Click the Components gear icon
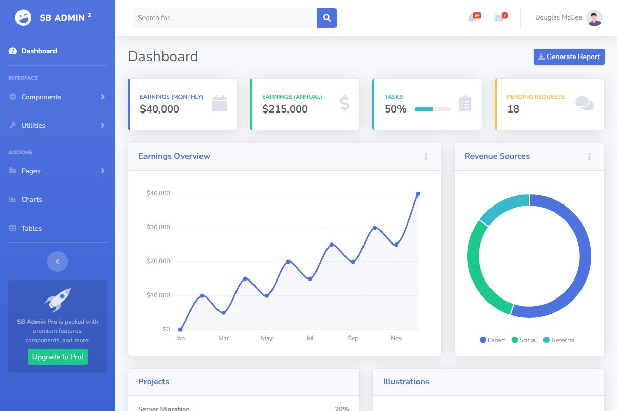Screen dimensions: 617x411 (13, 97)
